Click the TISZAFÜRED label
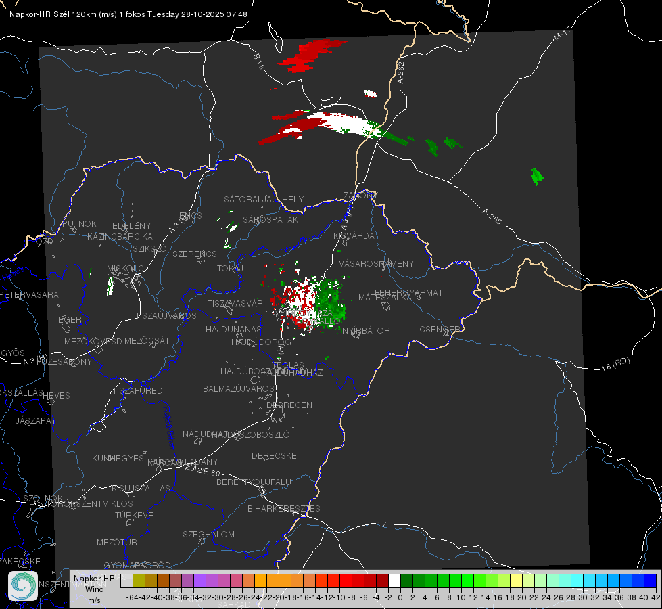The height and width of the screenshot is (609, 662). tap(137, 391)
